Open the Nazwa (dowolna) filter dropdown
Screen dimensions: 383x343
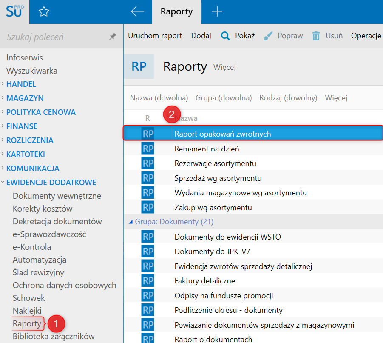tap(159, 98)
